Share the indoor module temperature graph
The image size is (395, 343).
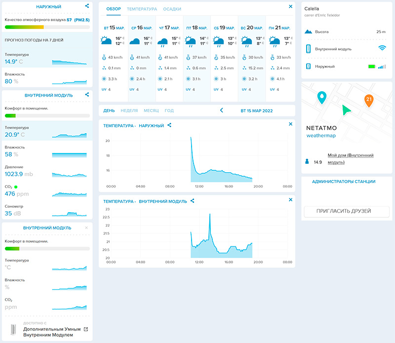pyautogui.click(x=193, y=201)
